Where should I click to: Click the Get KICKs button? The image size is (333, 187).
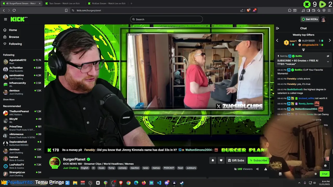tap(310, 19)
